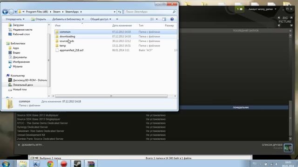The image size is (298, 167).
Task: Open Steam from the taskbar
Action: click(77, 164)
